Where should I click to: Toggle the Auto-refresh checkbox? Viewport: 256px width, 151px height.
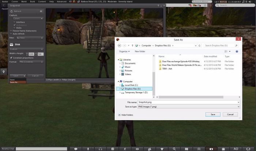[11, 34]
